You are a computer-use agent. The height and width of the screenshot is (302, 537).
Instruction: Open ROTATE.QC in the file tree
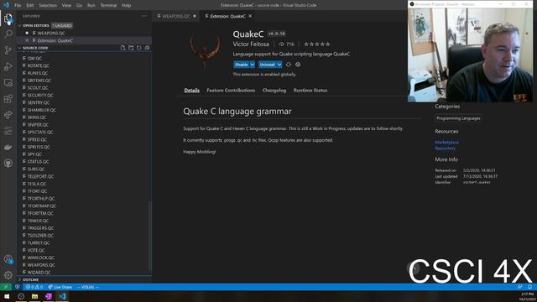[x=38, y=65]
